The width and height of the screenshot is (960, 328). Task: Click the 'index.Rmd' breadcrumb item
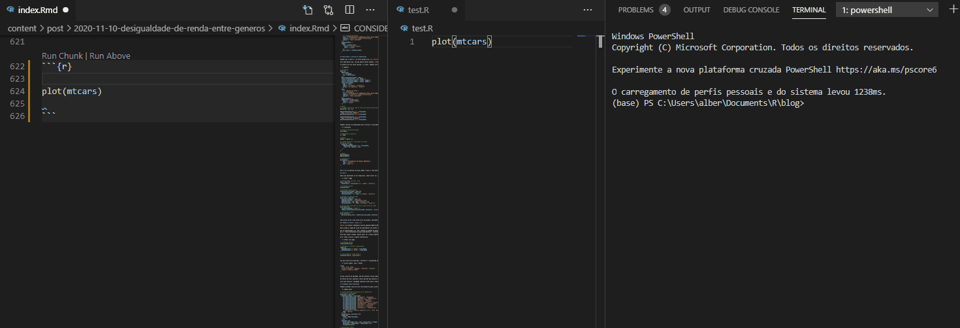tap(309, 29)
